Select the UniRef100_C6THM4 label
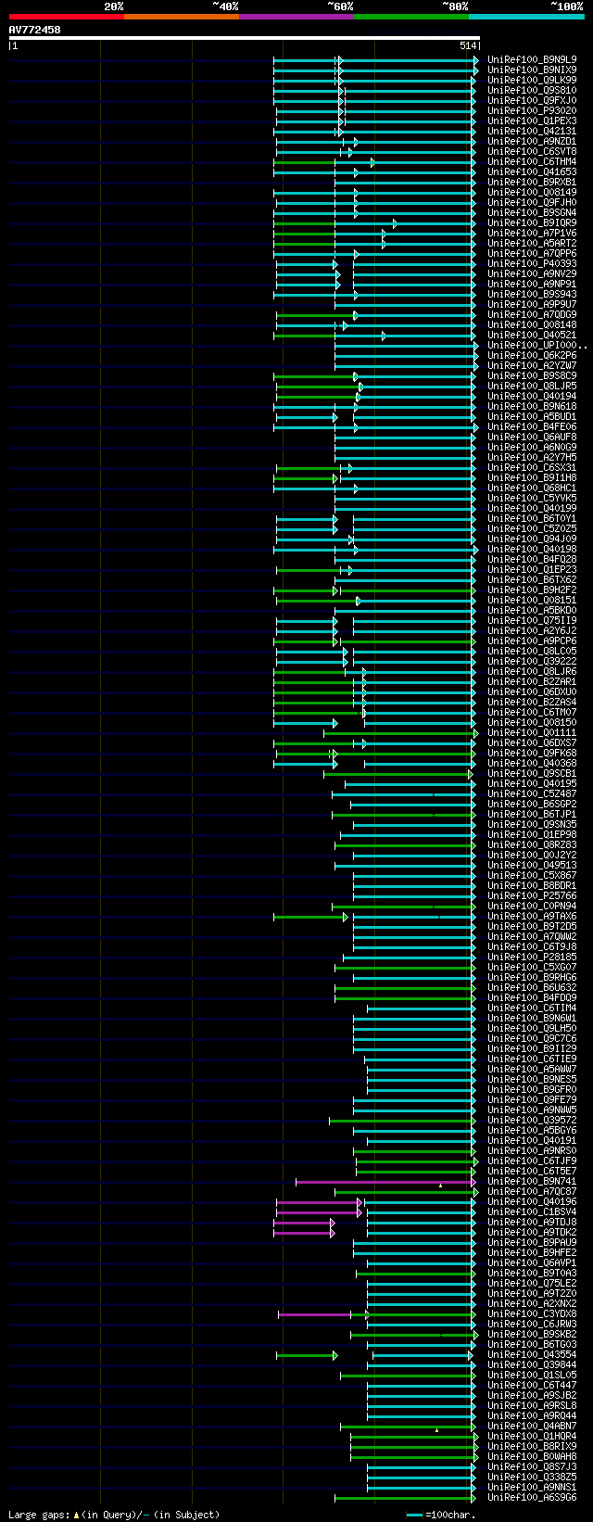Screen dimensions: 593x1522 [532, 161]
